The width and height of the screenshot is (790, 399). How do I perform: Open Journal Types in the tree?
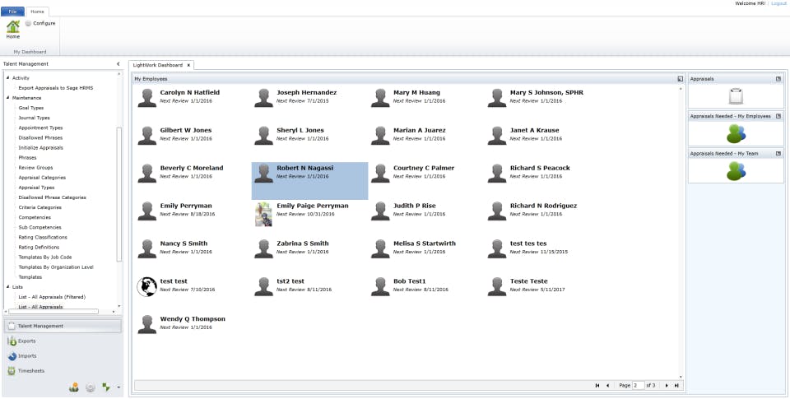click(34, 118)
